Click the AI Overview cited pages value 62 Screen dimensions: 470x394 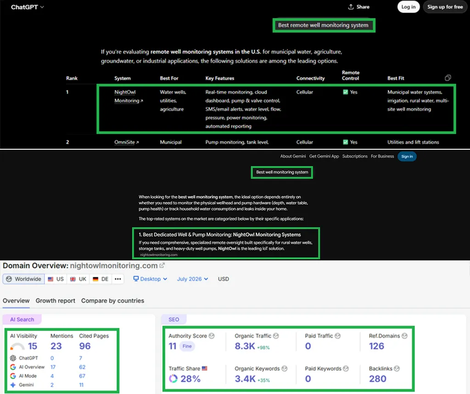click(82, 367)
